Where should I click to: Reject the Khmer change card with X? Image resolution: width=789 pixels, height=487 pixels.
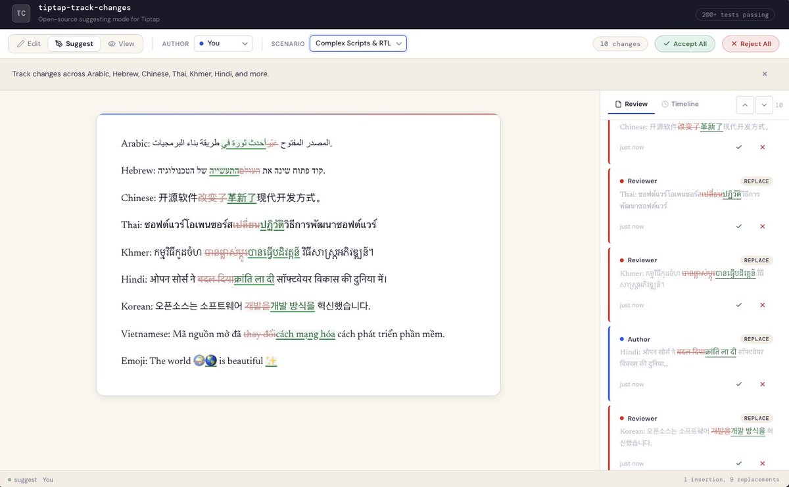coord(763,306)
